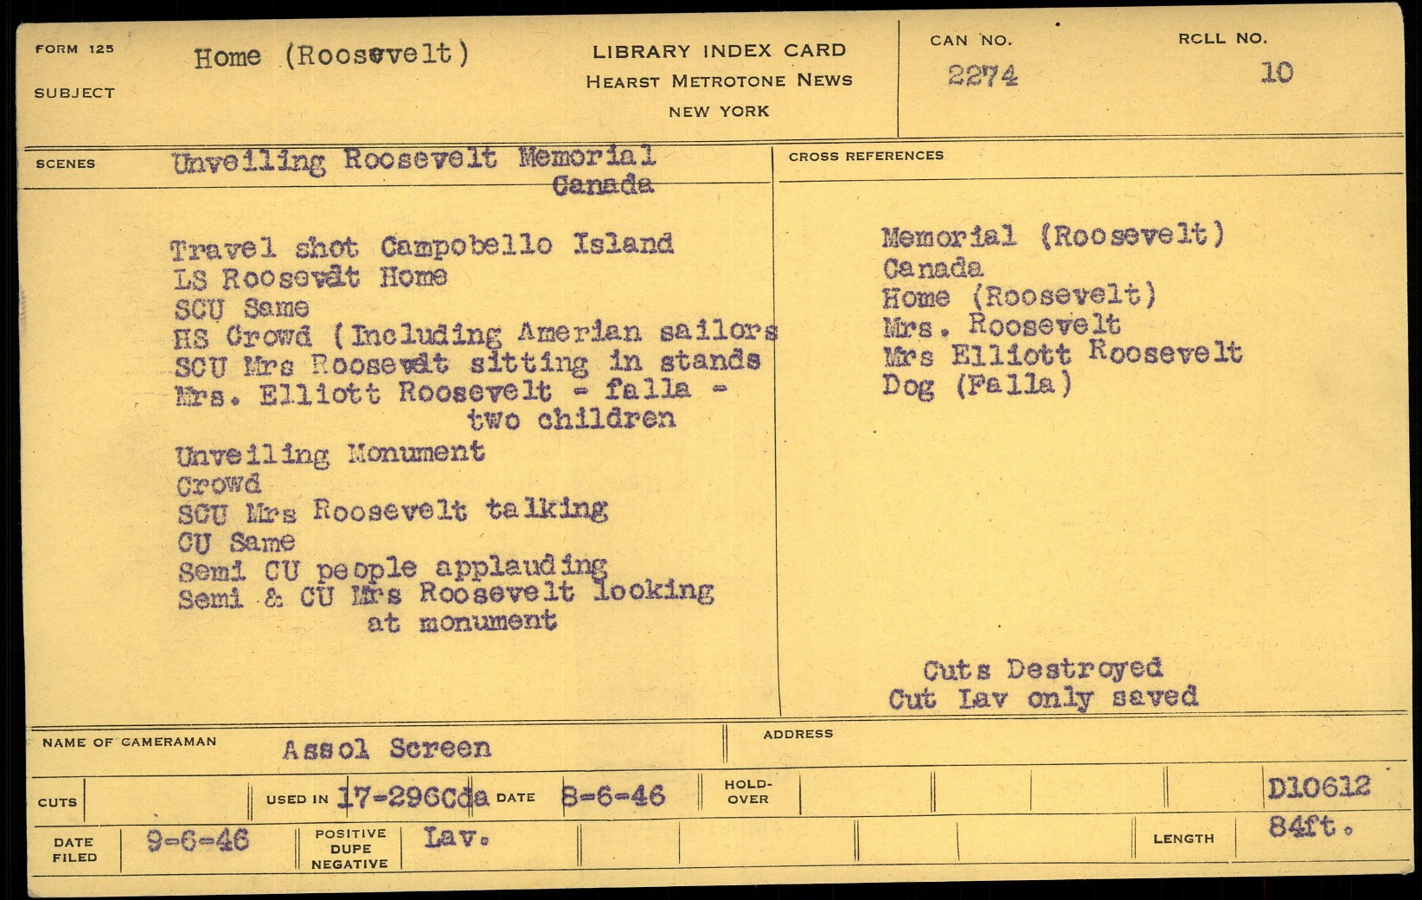Click the 'Travel shot Campobello Island' line

pyautogui.click(x=421, y=247)
